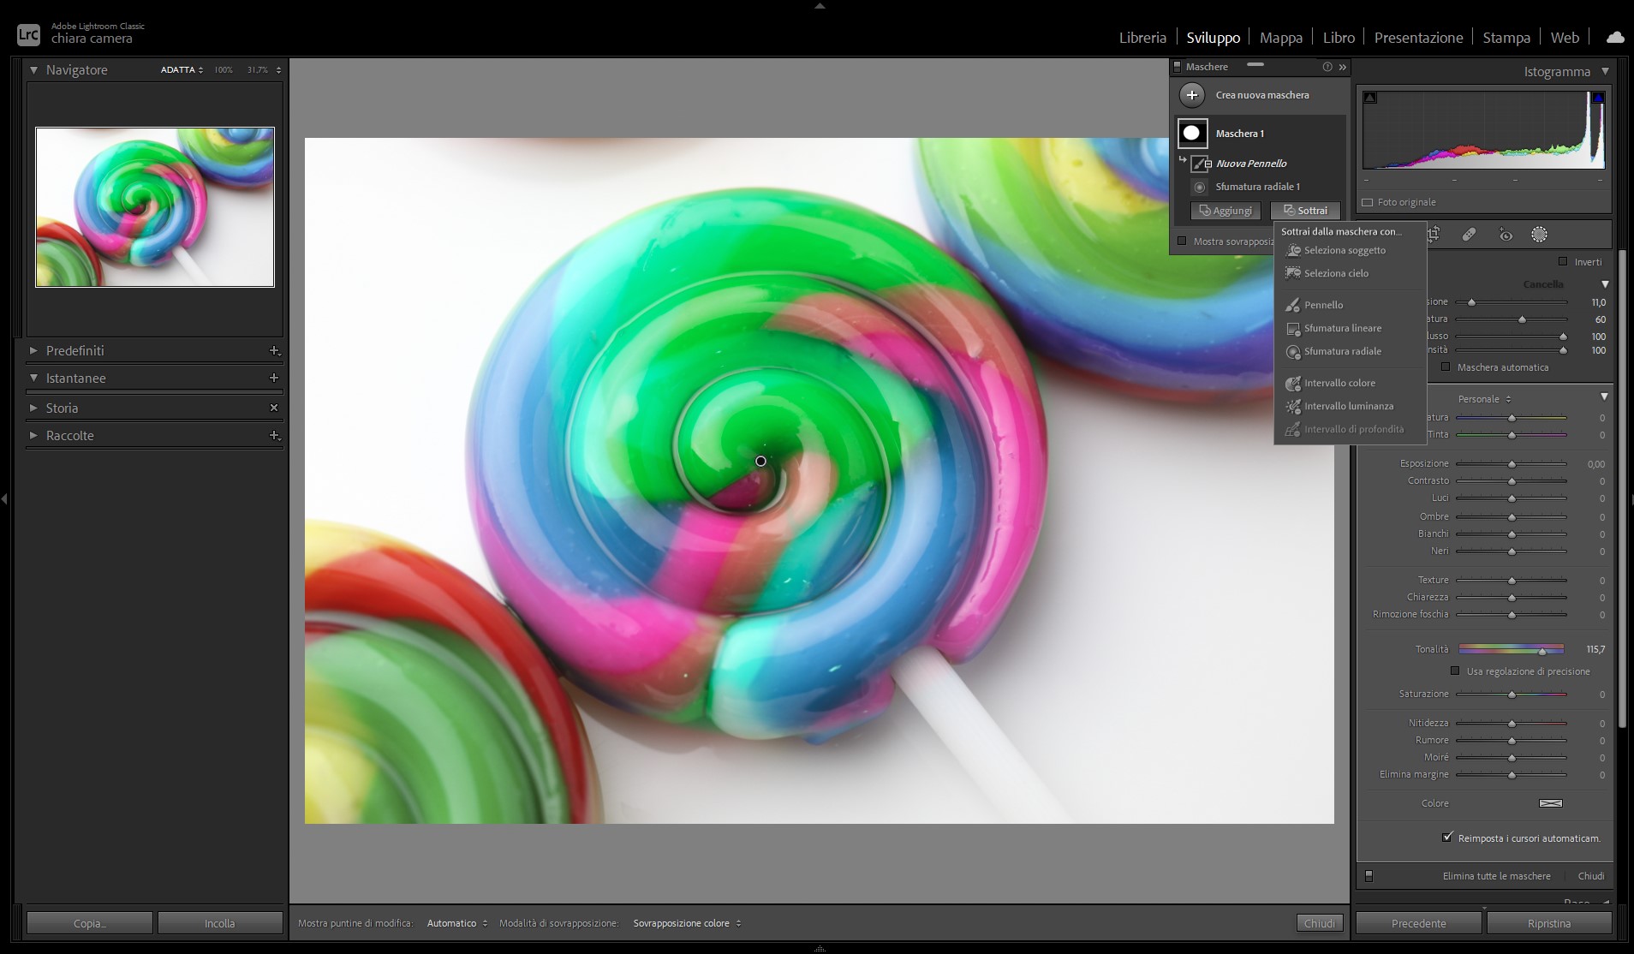This screenshot has height=954, width=1634.
Task: Create a new snapshot with Istantanee plus
Action: coord(274,378)
